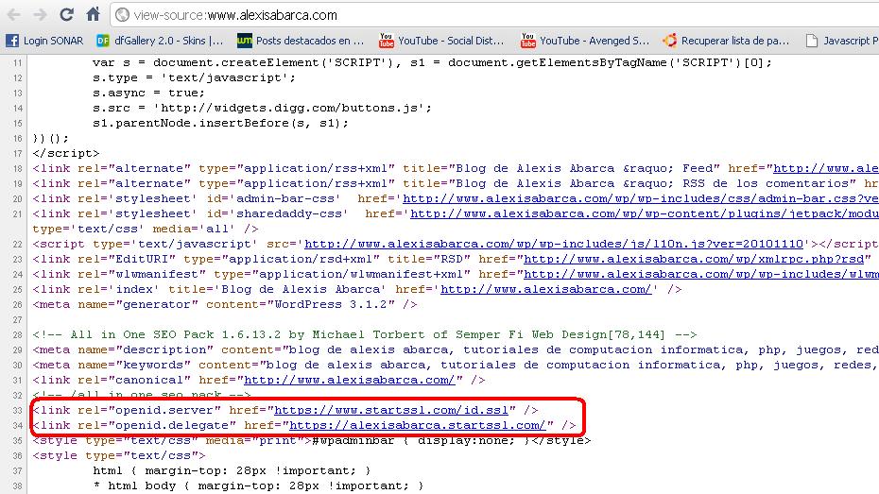Image resolution: width=879 pixels, height=494 pixels.
Task: Click the page icon beside Javascript bookmark
Action: point(812,41)
